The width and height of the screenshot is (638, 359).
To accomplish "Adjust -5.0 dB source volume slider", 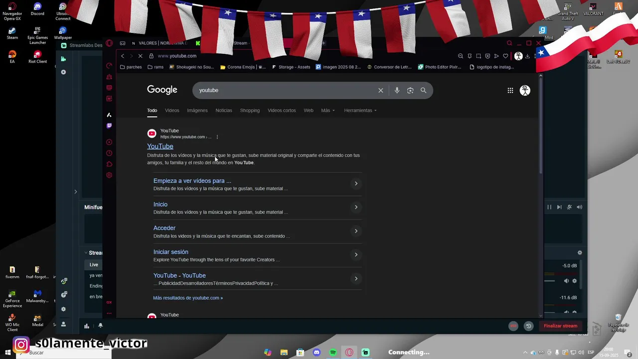I will pos(549,281).
